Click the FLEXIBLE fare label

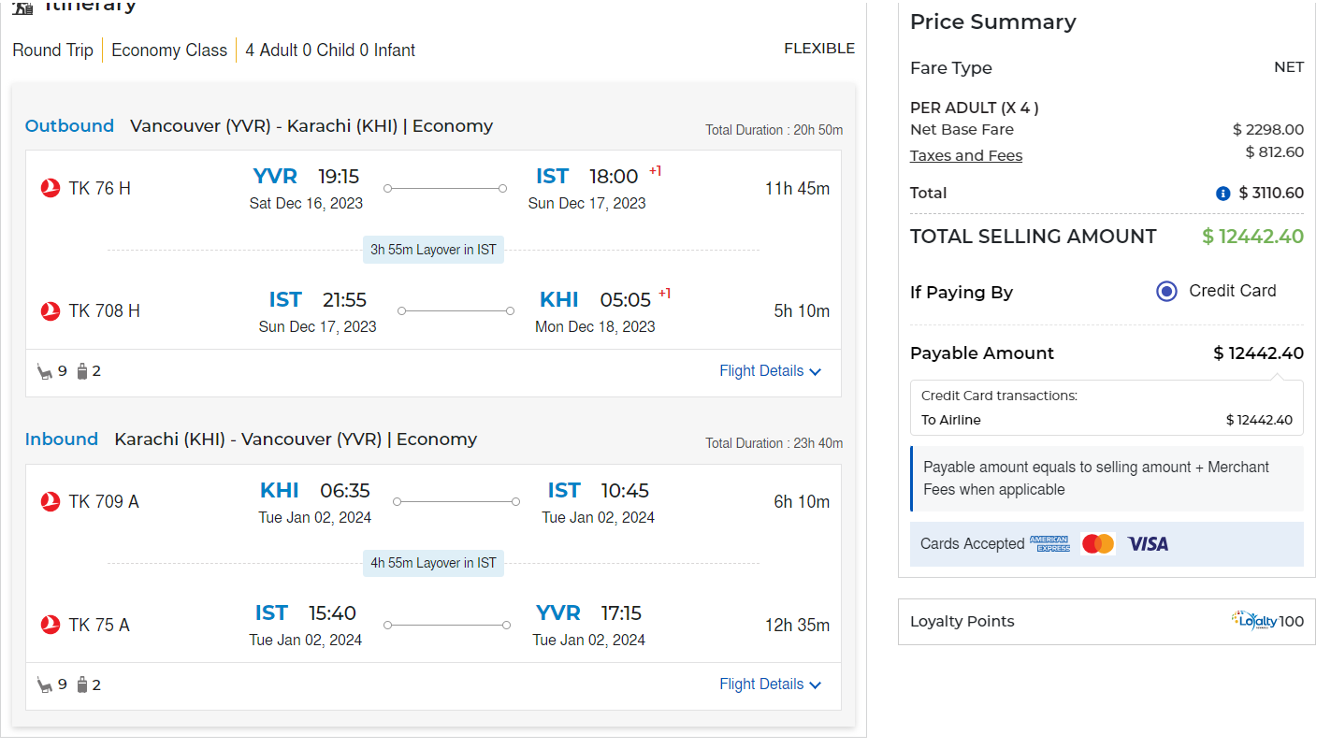click(819, 49)
